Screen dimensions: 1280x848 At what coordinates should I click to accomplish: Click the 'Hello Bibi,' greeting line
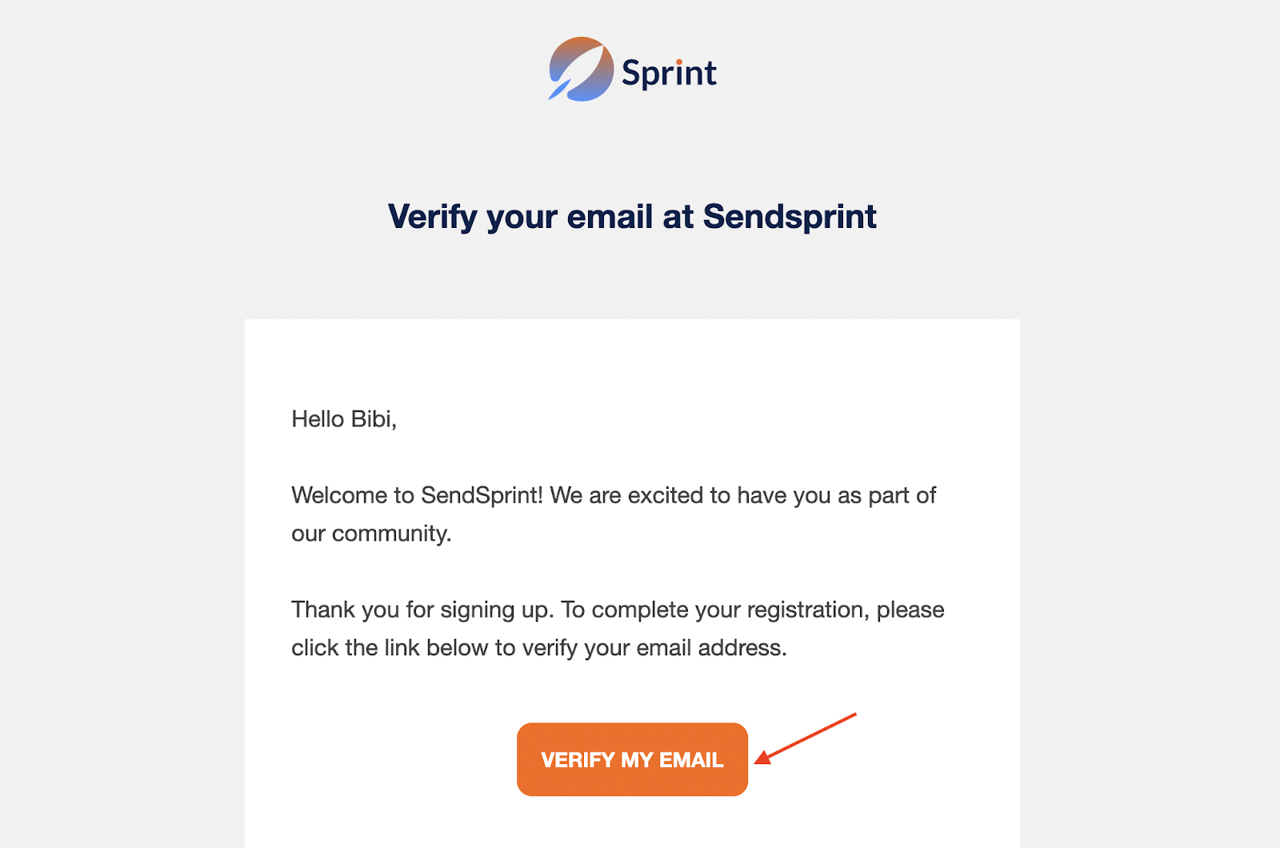click(344, 419)
